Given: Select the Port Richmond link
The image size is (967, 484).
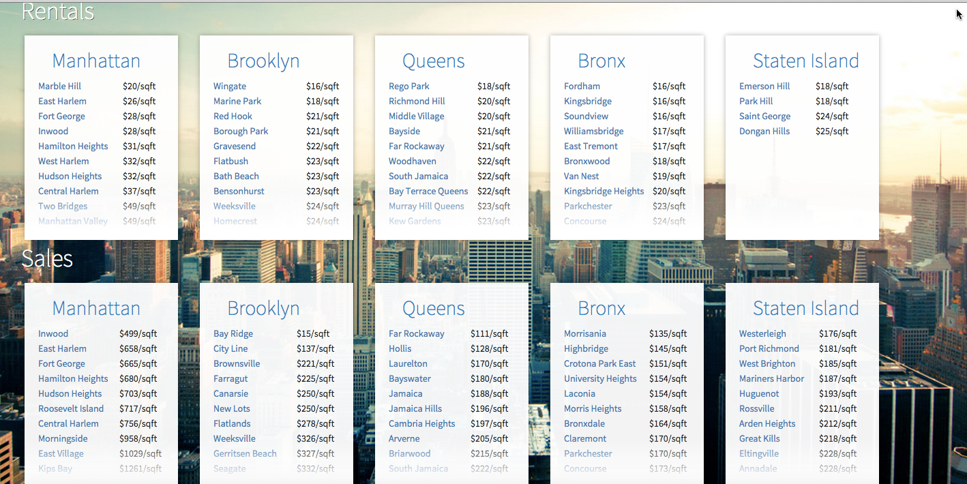Looking at the screenshot, I should point(769,348).
